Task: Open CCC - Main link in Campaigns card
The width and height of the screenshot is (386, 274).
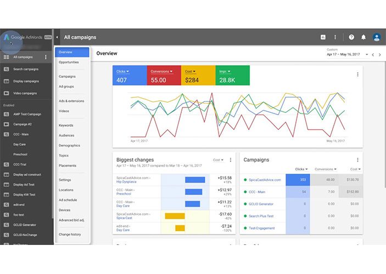Action: [x=257, y=192]
